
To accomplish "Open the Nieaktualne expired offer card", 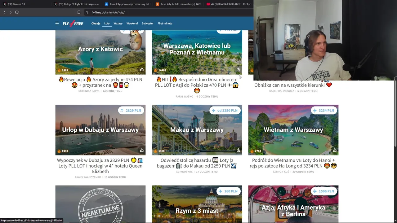I will click(x=100, y=204).
